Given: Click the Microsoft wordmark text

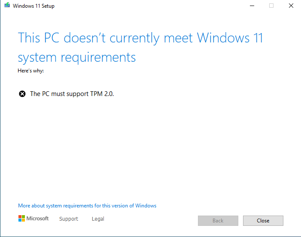Looking at the screenshot, I should click(x=37, y=219).
